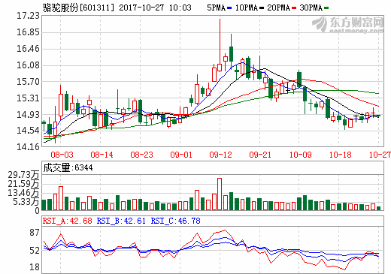The image size is (391, 274).
Task: Click the 08-03 date label
Action: [62, 155]
